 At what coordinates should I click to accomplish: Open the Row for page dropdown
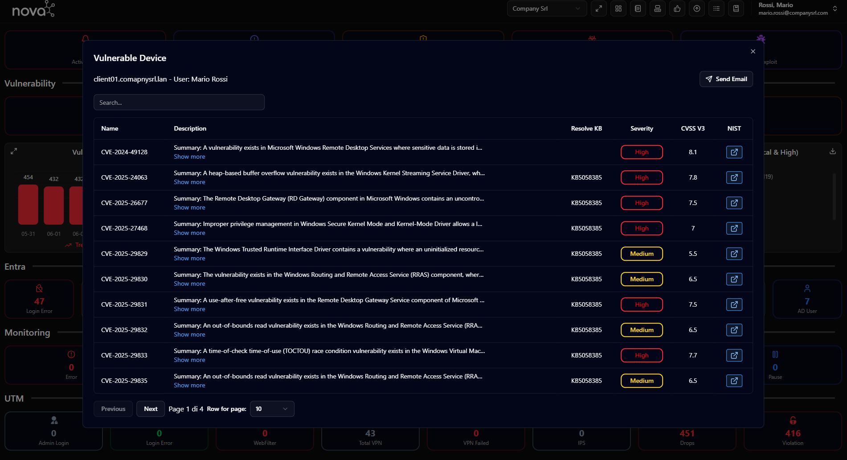point(272,409)
